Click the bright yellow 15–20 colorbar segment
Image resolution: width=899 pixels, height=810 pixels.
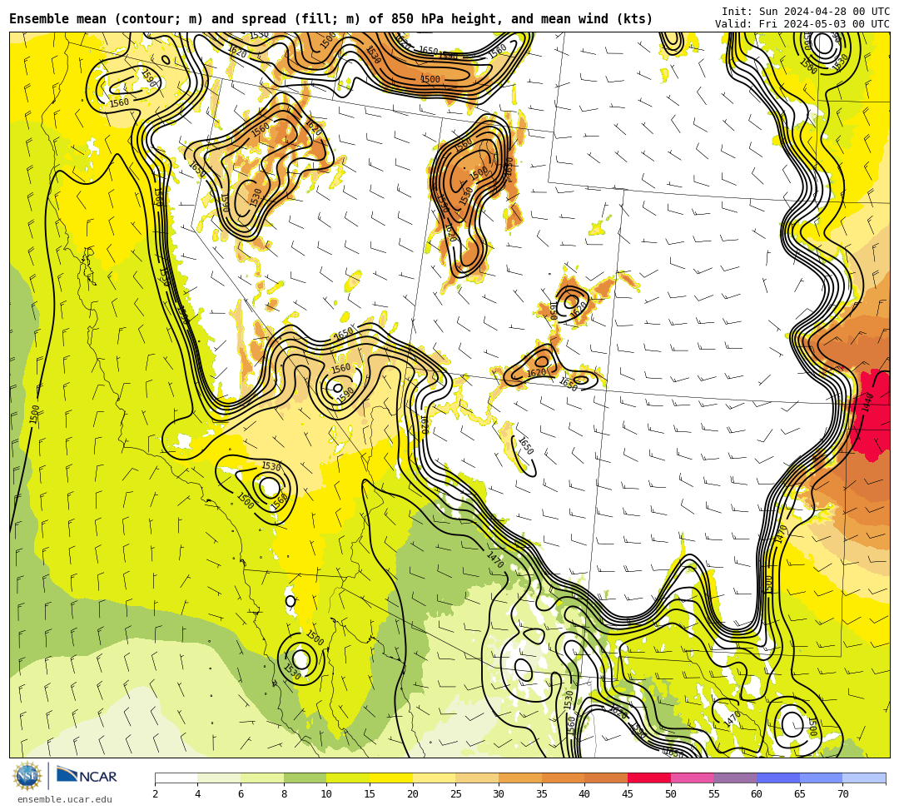391,778
